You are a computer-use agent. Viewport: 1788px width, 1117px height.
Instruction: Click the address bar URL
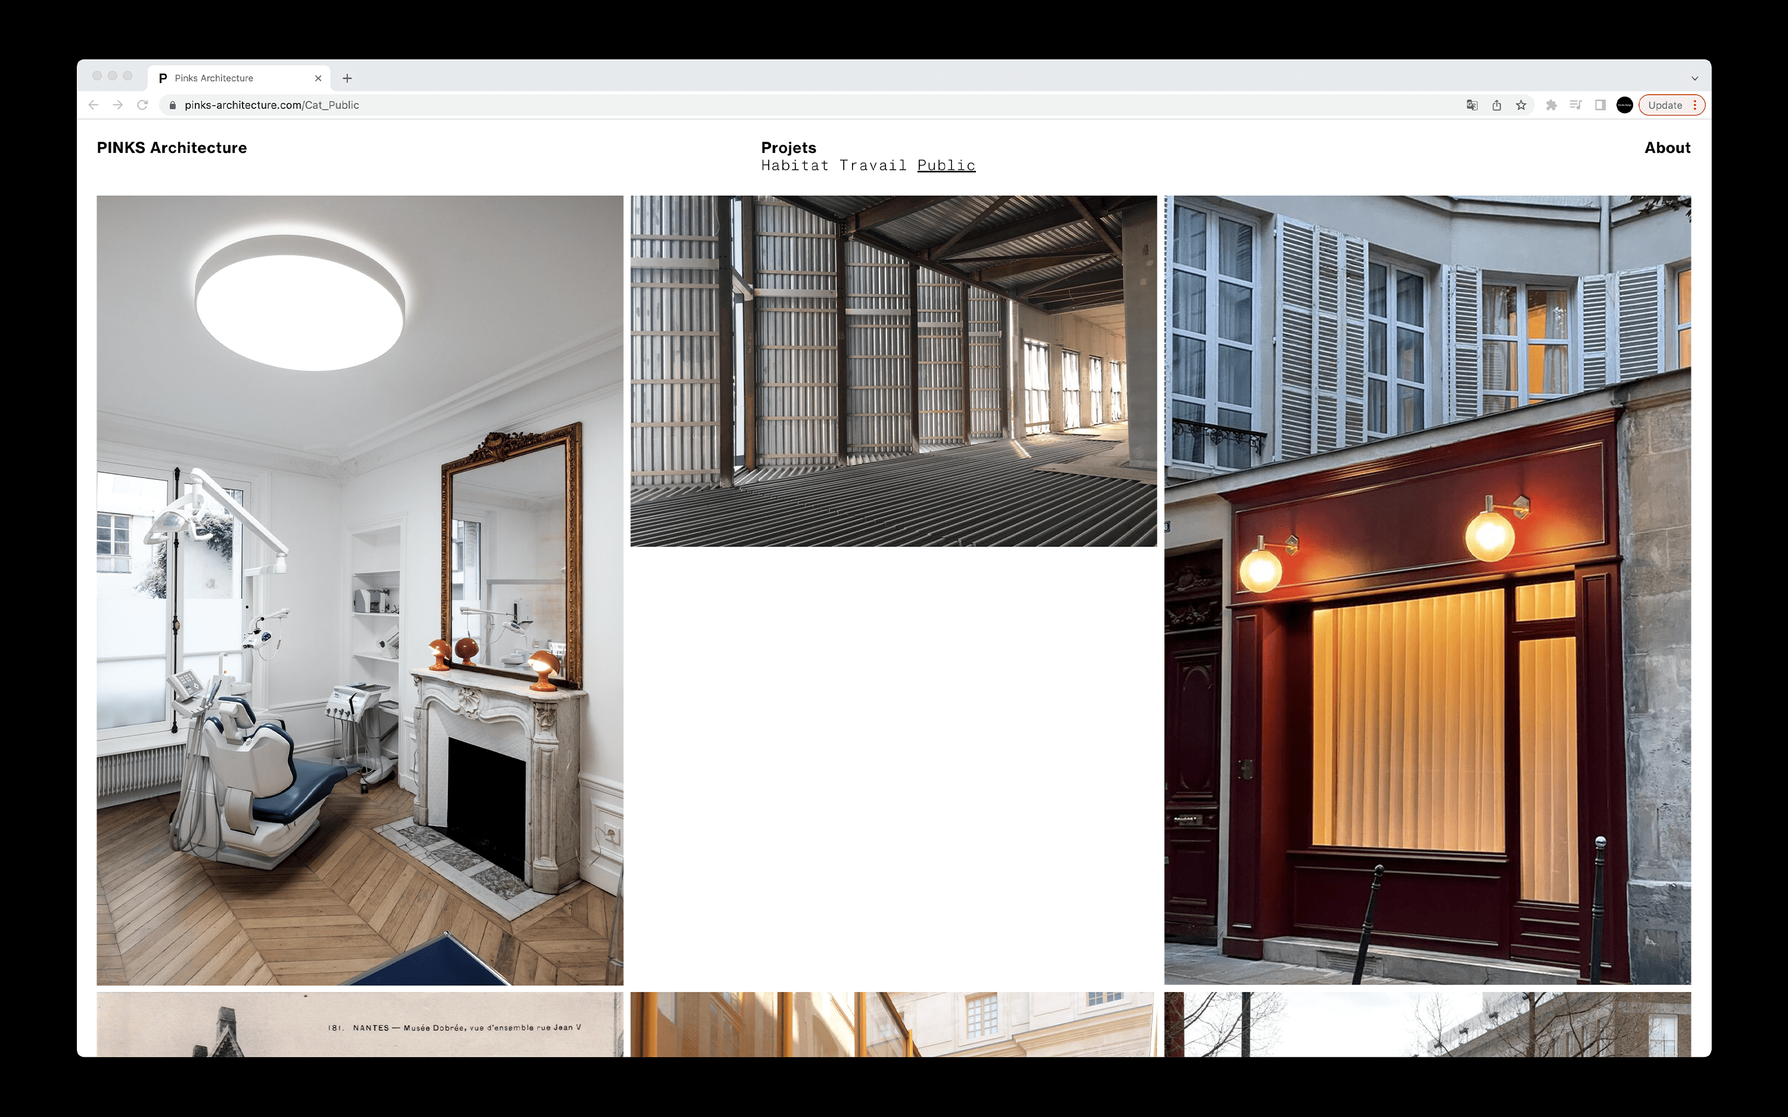click(272, 105)
